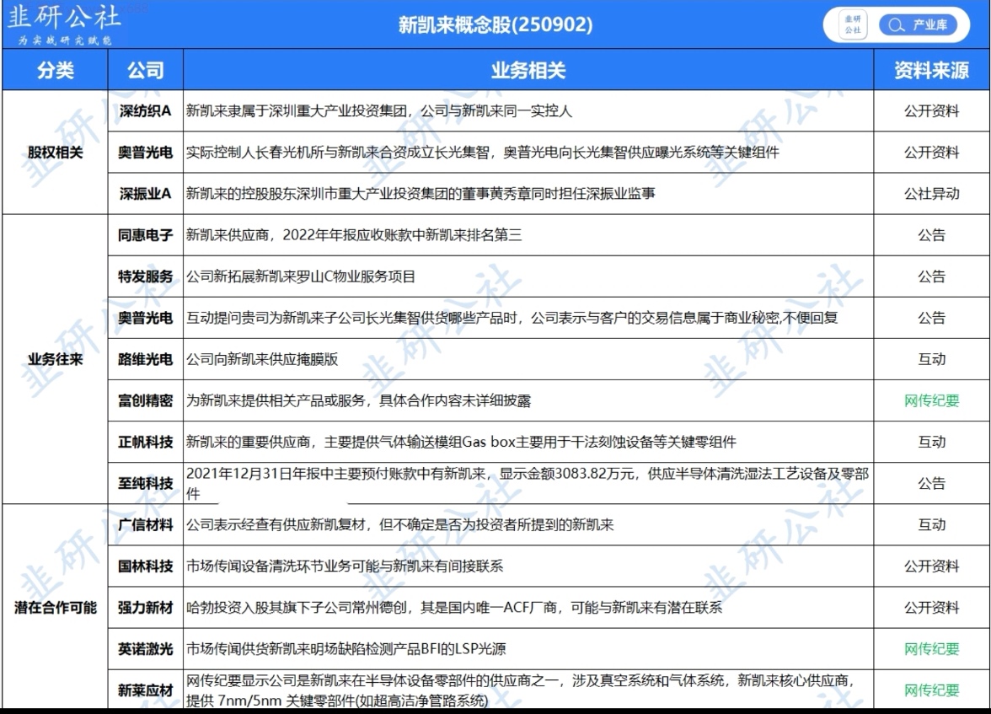Click the 分类 column header
The image size is (991, 714).
point(55,71)
